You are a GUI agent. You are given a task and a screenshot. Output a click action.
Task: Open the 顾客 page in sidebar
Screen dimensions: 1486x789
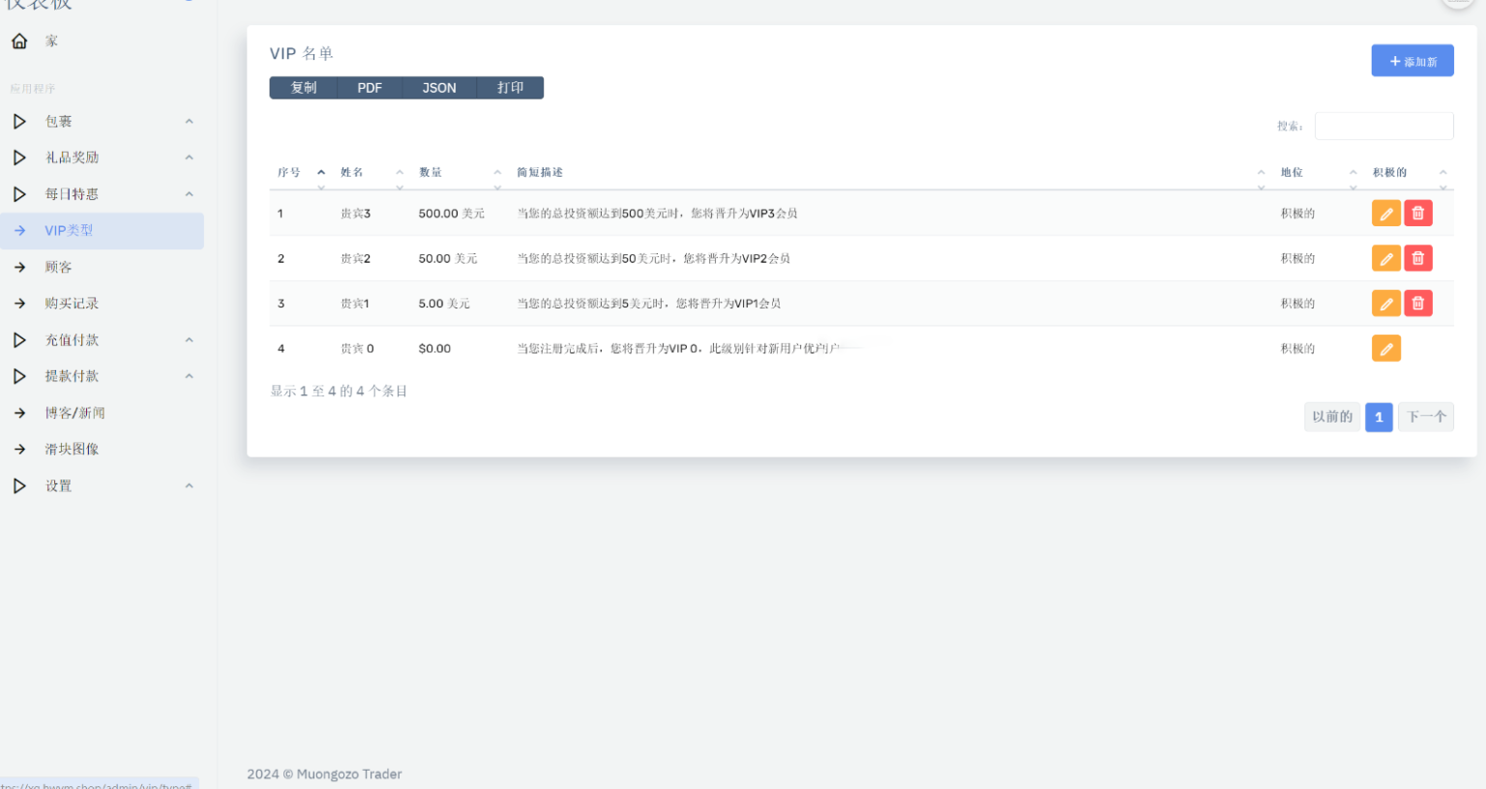(x=58, y=267)
